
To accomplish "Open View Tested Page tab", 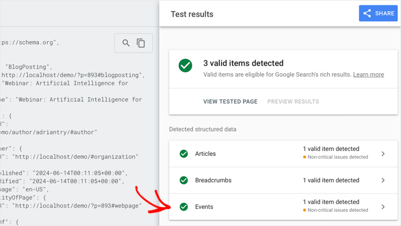I will (x=231, y=101).
